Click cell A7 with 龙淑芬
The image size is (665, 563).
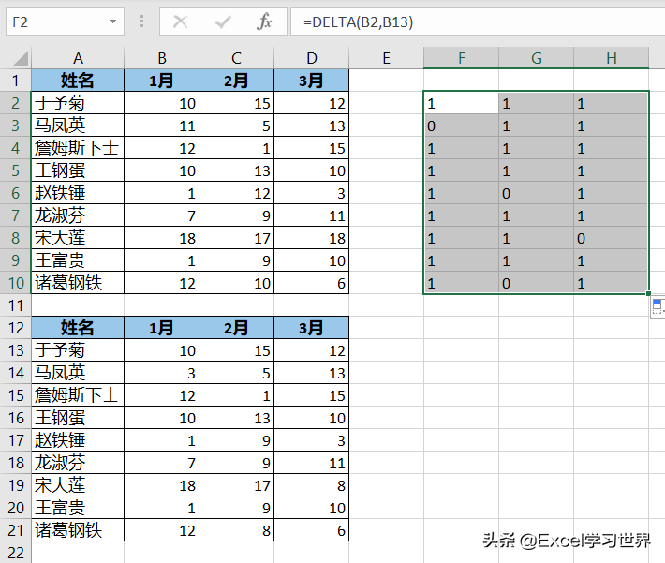point(78,215)
